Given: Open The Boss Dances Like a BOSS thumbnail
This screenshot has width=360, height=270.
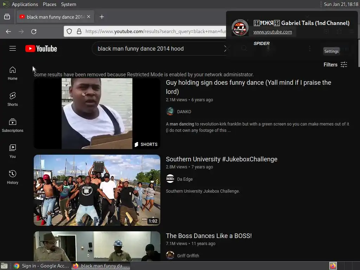Looking at the screenshot, I should (97, 246).
